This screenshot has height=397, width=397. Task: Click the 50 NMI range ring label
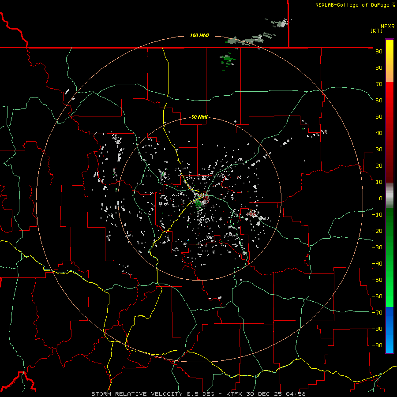pyautogui.click(x=199, y=117)
